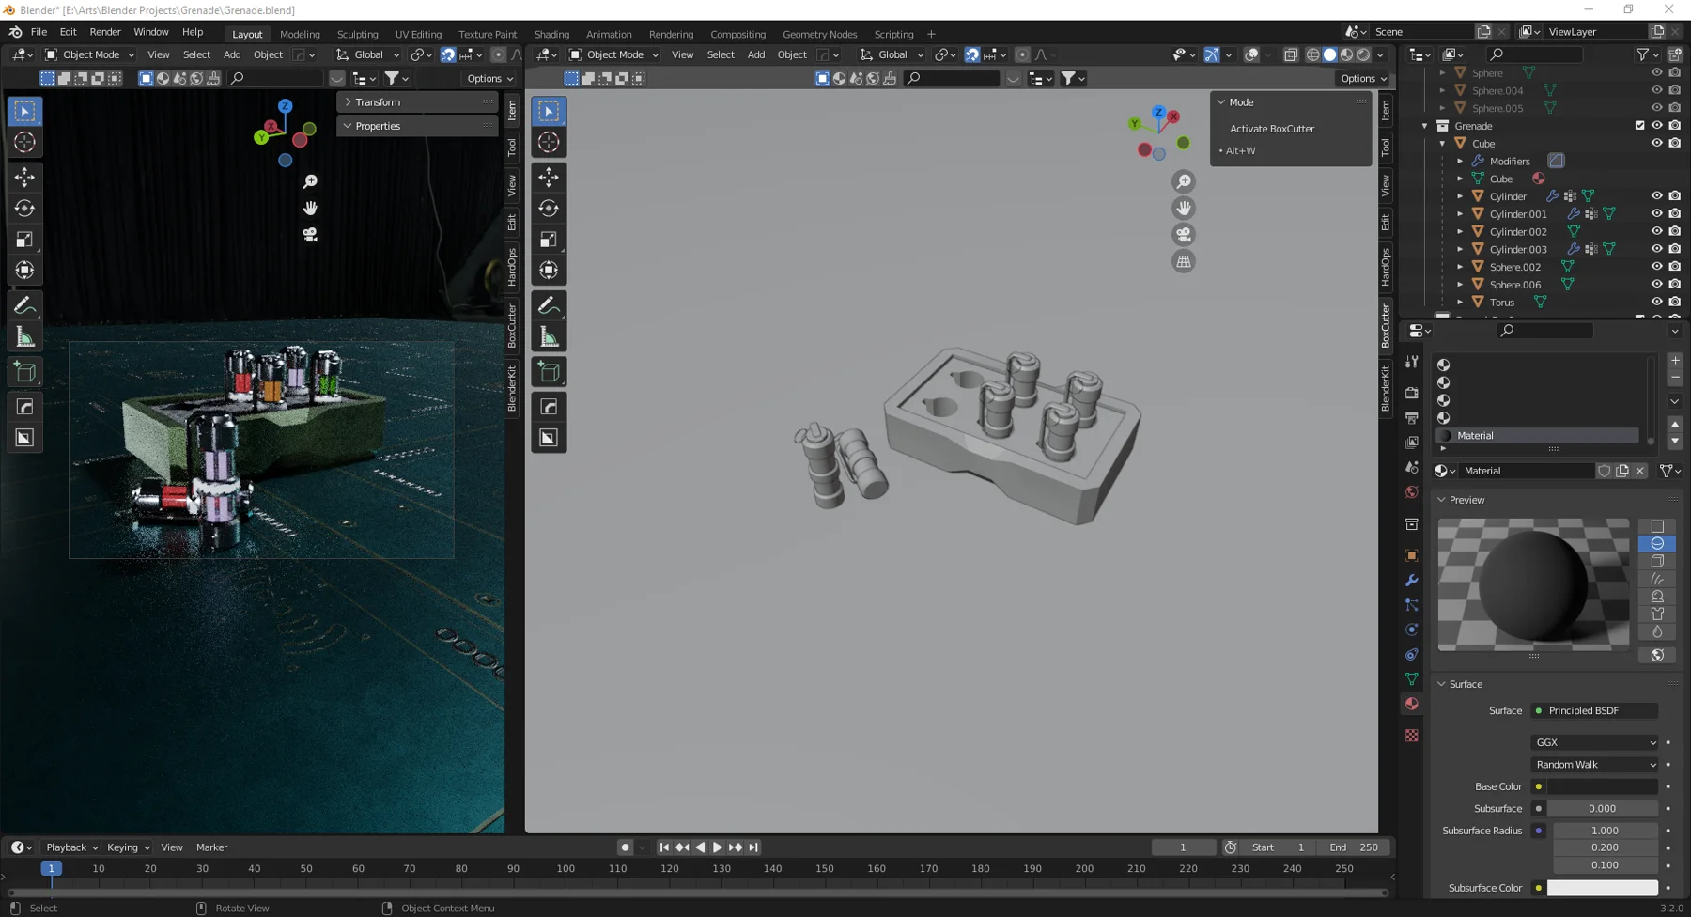This screenshot has width=1691, height=917.
Task: Open the Random Walk subsurface method dropdown
Action: tap(1595, 765)
